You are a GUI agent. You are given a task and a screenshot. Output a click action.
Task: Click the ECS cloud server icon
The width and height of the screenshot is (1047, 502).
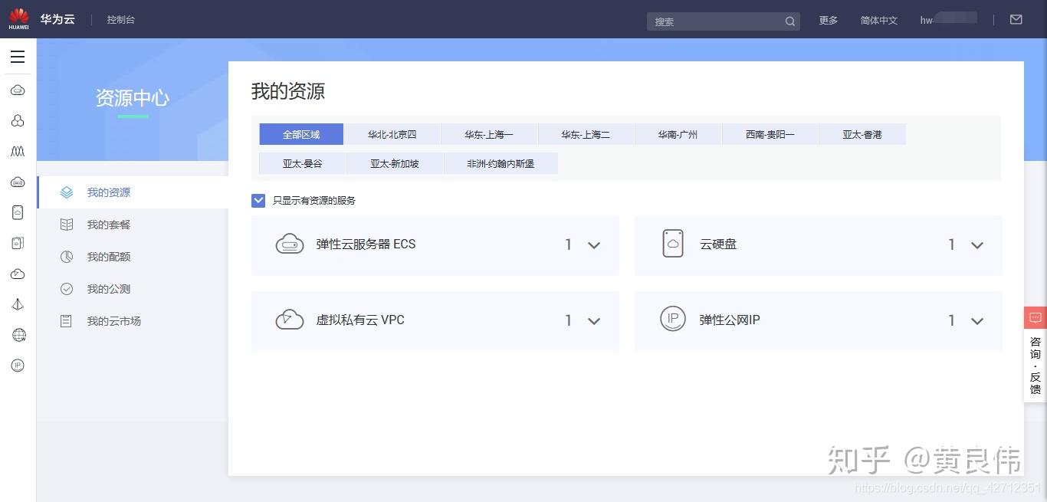coord(290,244)
